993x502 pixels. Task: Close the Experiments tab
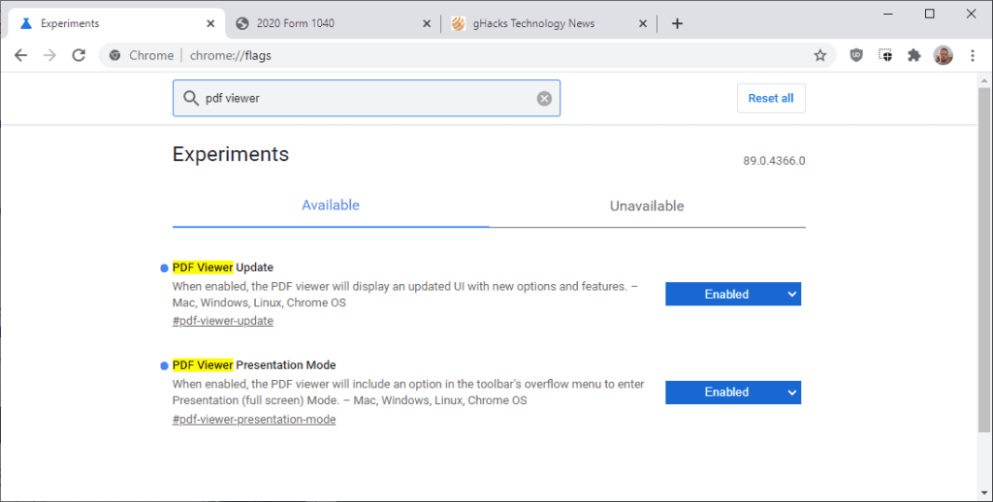click(x=210, y=23)
